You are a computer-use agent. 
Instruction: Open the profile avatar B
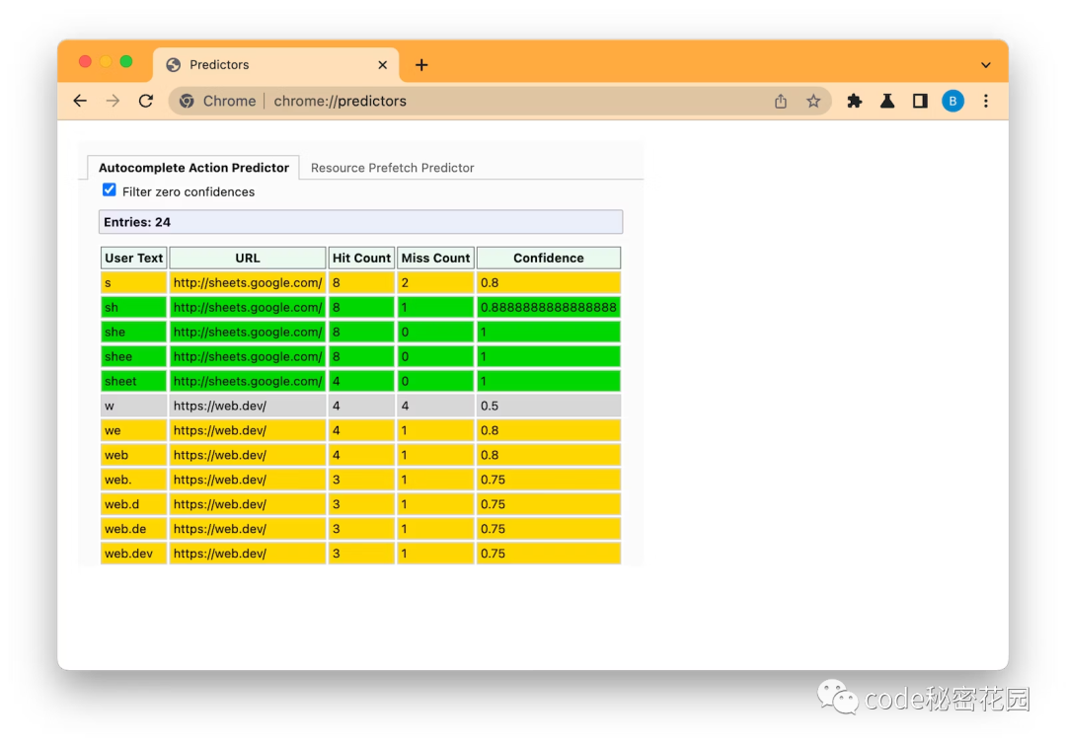[952, 101]
